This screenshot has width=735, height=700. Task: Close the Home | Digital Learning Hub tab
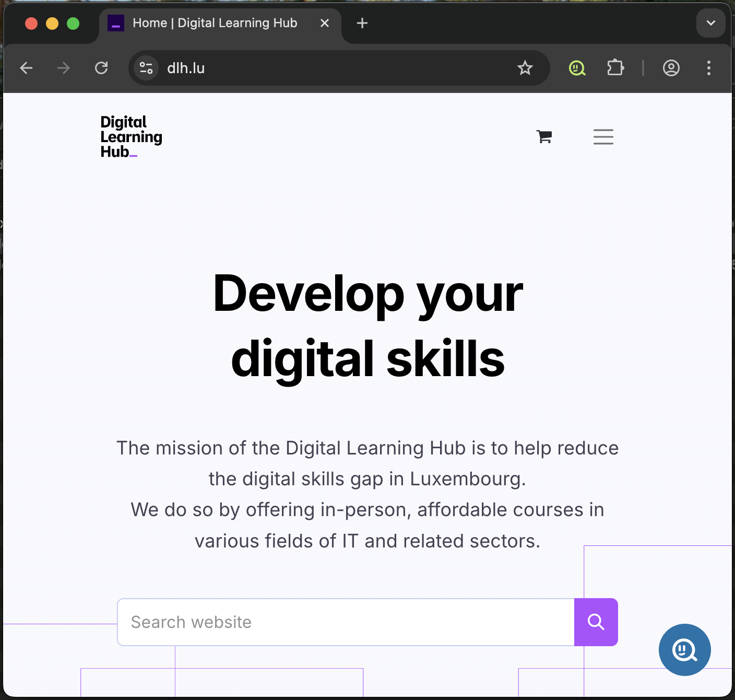click(x=324, y=23)
